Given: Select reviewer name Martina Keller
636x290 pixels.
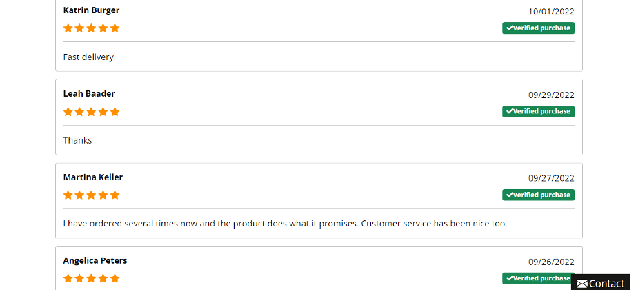Looking at the screenshot, I should [x=93, y=177].
